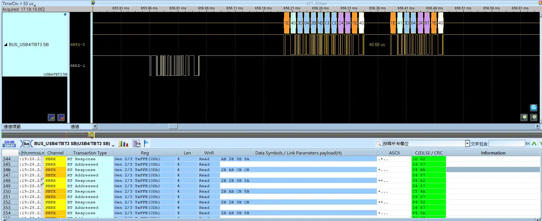Zoom out the waveform view
Viewport: 542px width, 221px height.
524,117
